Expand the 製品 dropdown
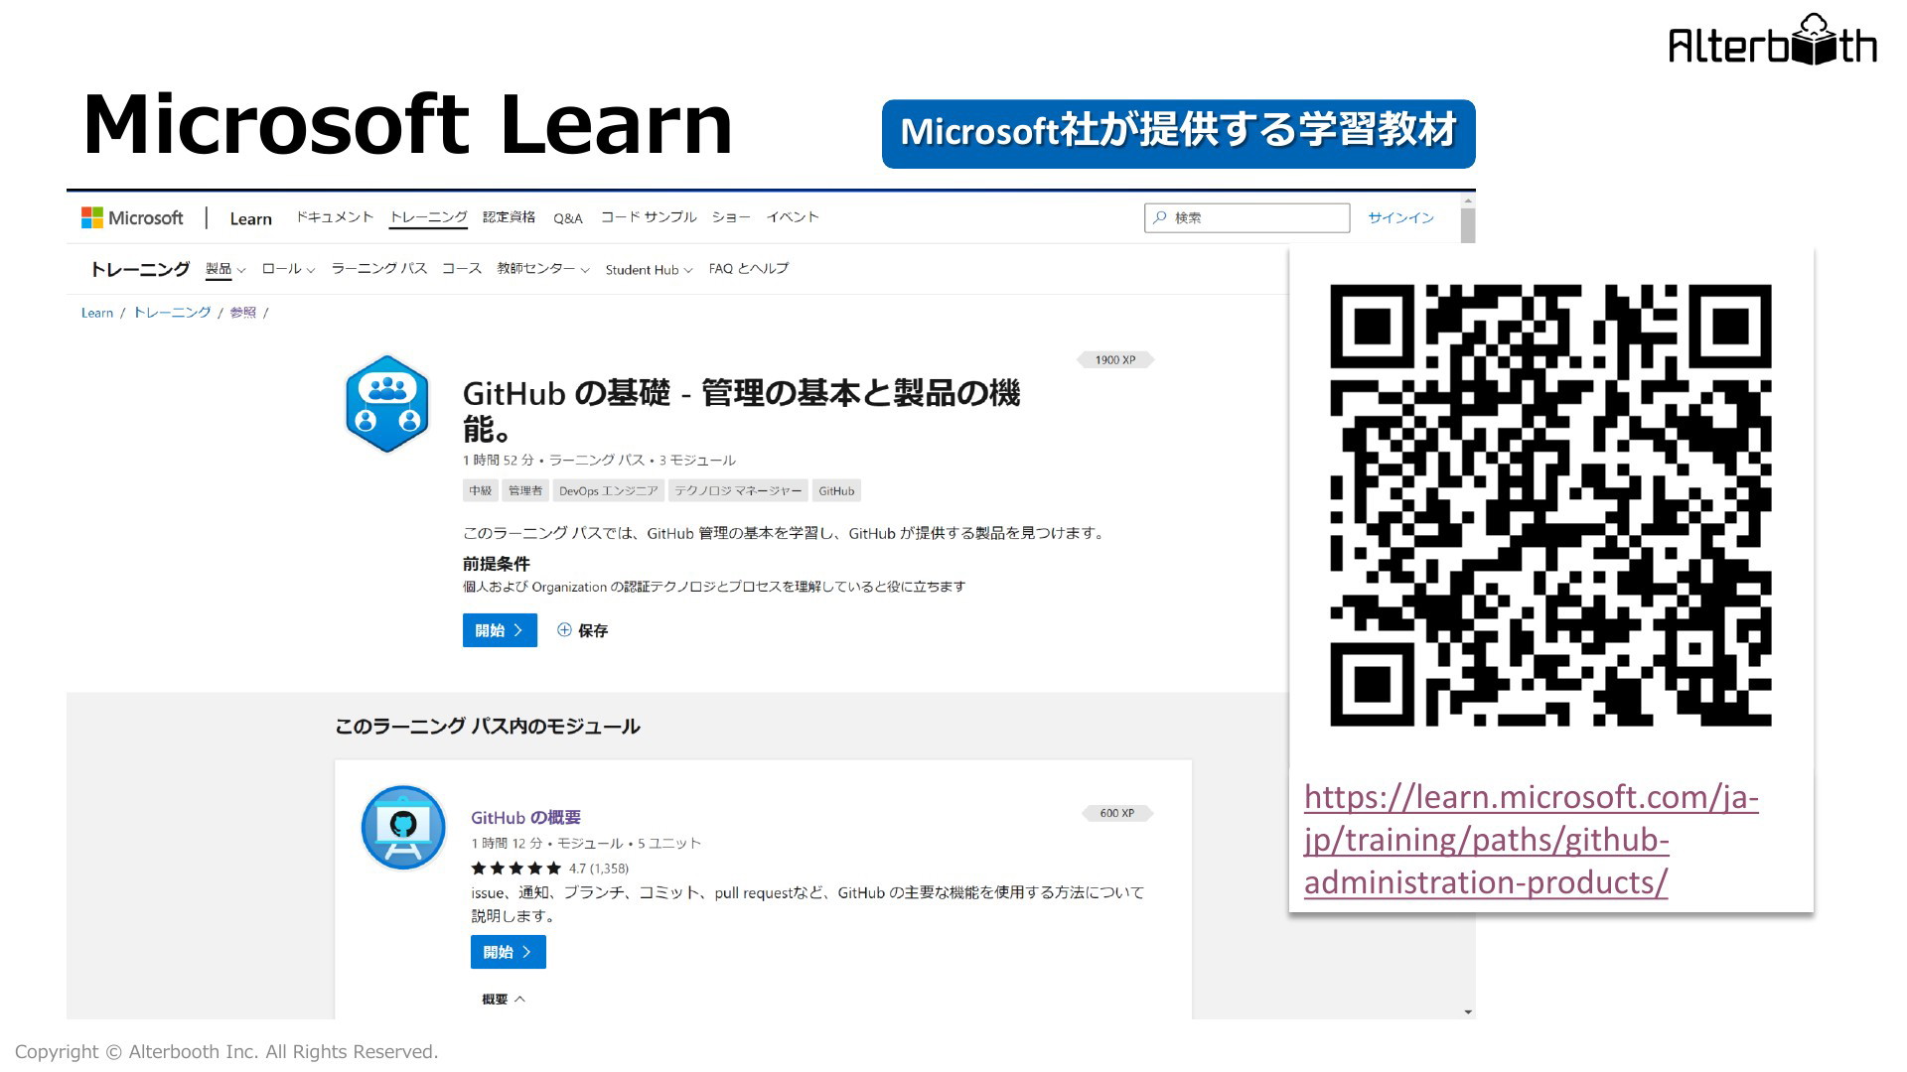The height and width of the screenshot is (1072, 1907). (225, 269)
